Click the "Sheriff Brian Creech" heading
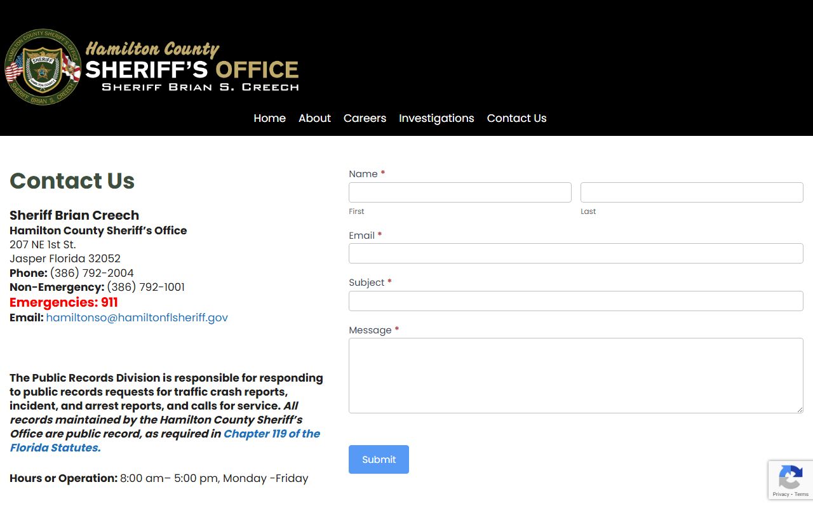Image resolution: width=813 pixels, height=508 pixels. pyautogui.click(x=74, y=215)
